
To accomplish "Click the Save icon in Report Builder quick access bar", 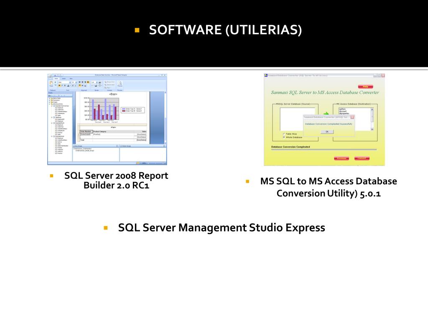I will [55, 75].
